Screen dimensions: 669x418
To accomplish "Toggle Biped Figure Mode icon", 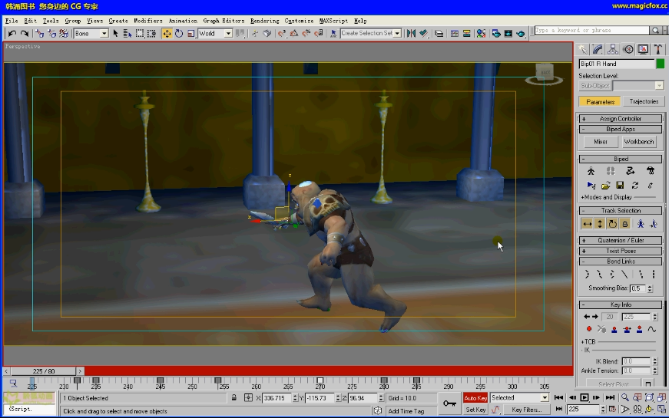I will (591, 171).
